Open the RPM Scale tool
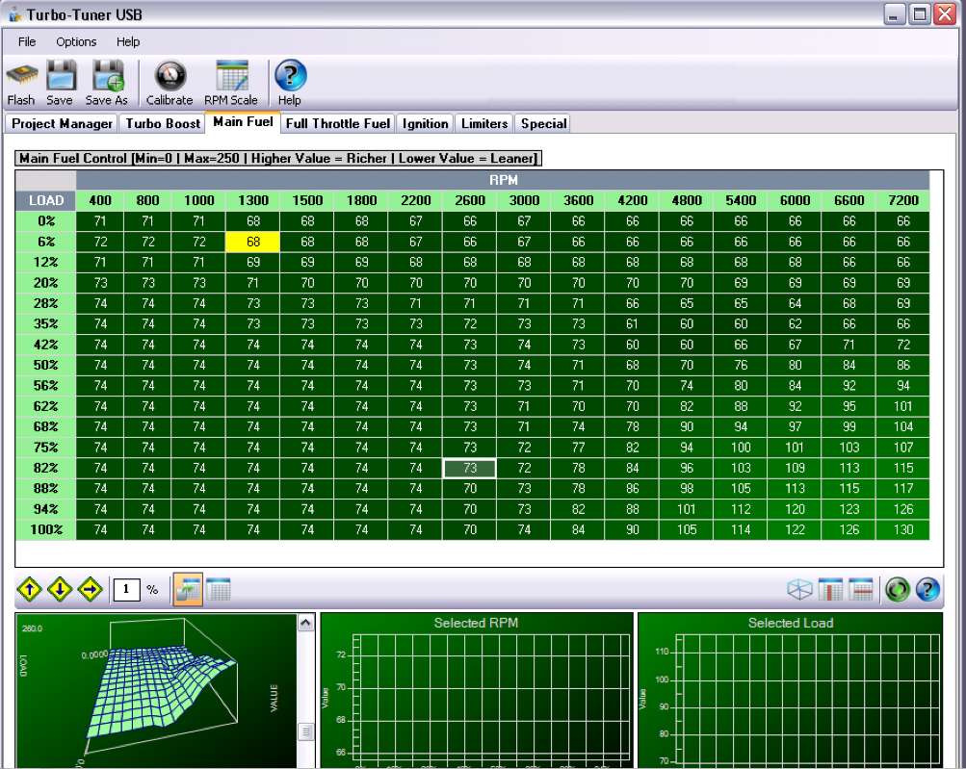This screenshot has height=769, width=966. [232, 76]
